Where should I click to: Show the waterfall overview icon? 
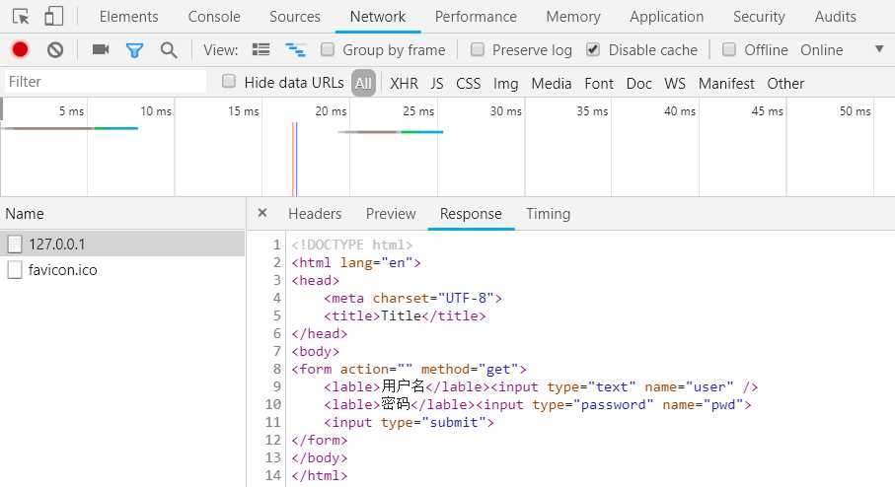pyautogui.click(x=294, y=50)
